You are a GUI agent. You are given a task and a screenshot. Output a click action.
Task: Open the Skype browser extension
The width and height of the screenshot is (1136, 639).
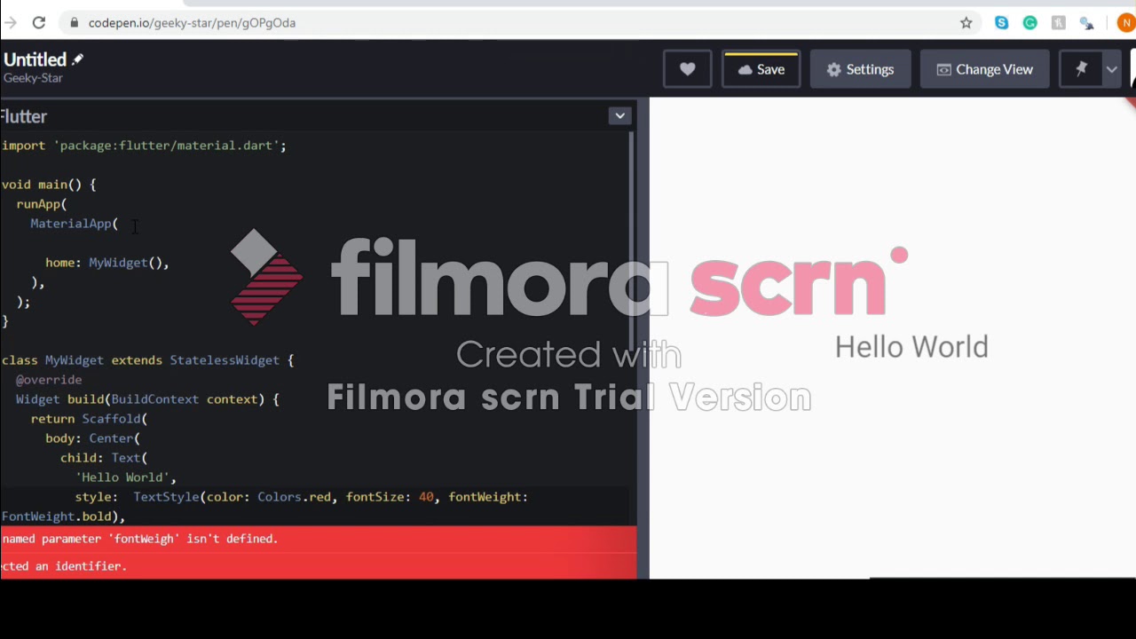(1001, 23)
